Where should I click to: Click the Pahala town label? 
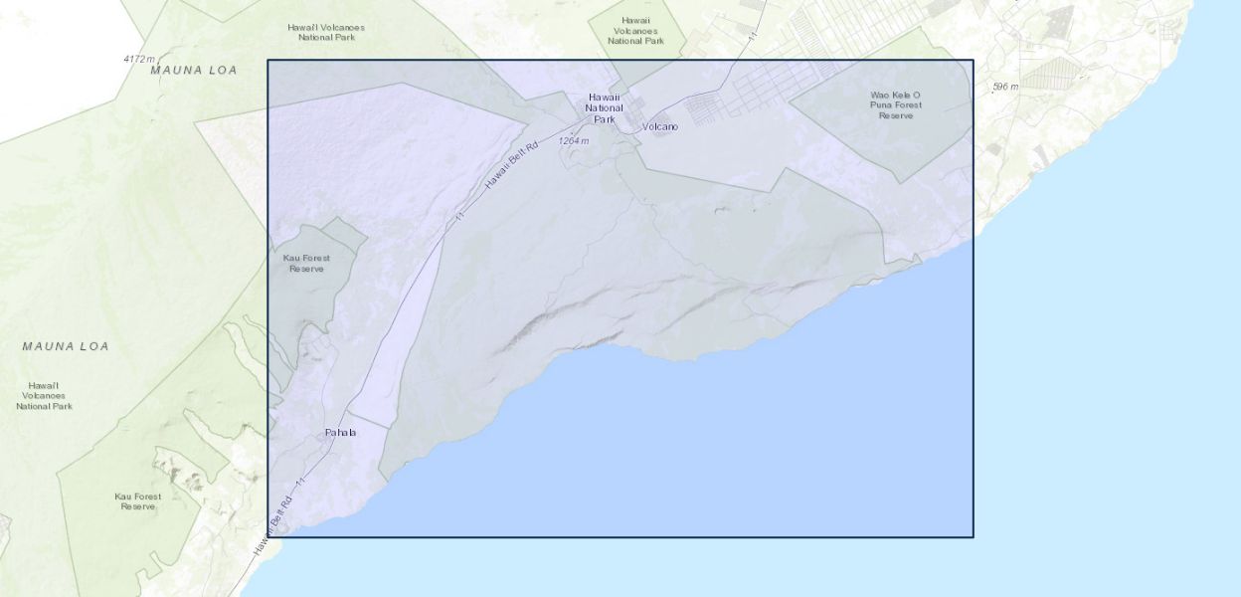pyautogui.click(x=340, y=433)
